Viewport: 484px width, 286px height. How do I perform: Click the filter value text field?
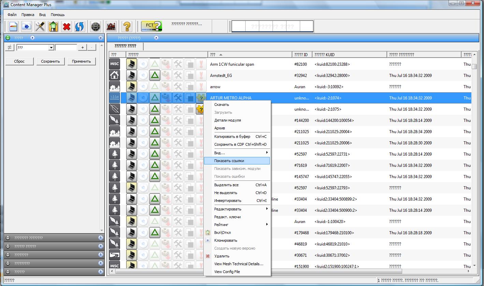66,48
